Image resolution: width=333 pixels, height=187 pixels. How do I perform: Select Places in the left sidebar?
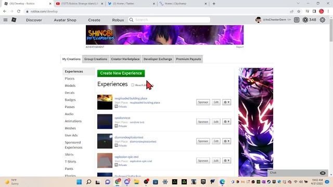pos(70,78)
